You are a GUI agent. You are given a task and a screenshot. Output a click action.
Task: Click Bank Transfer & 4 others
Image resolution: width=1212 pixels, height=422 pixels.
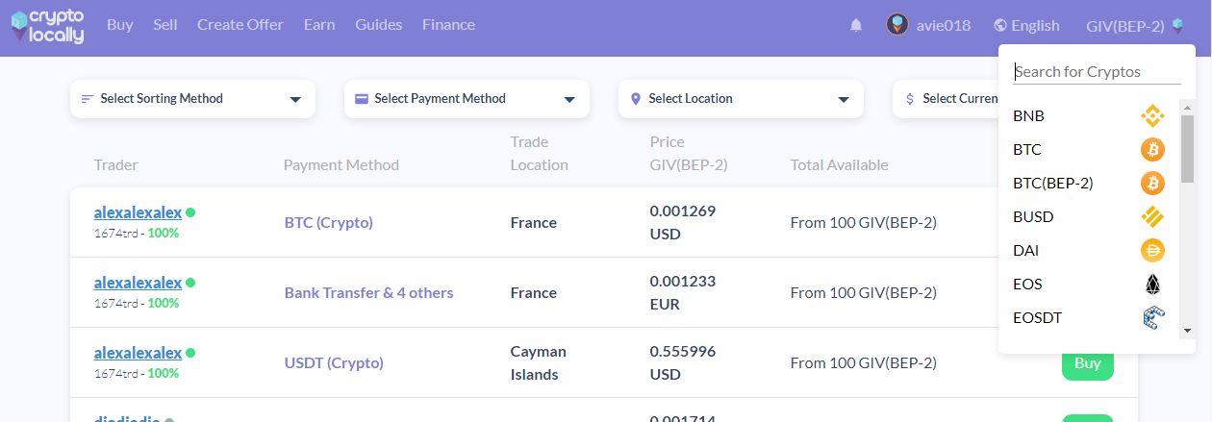pos(369,292)
